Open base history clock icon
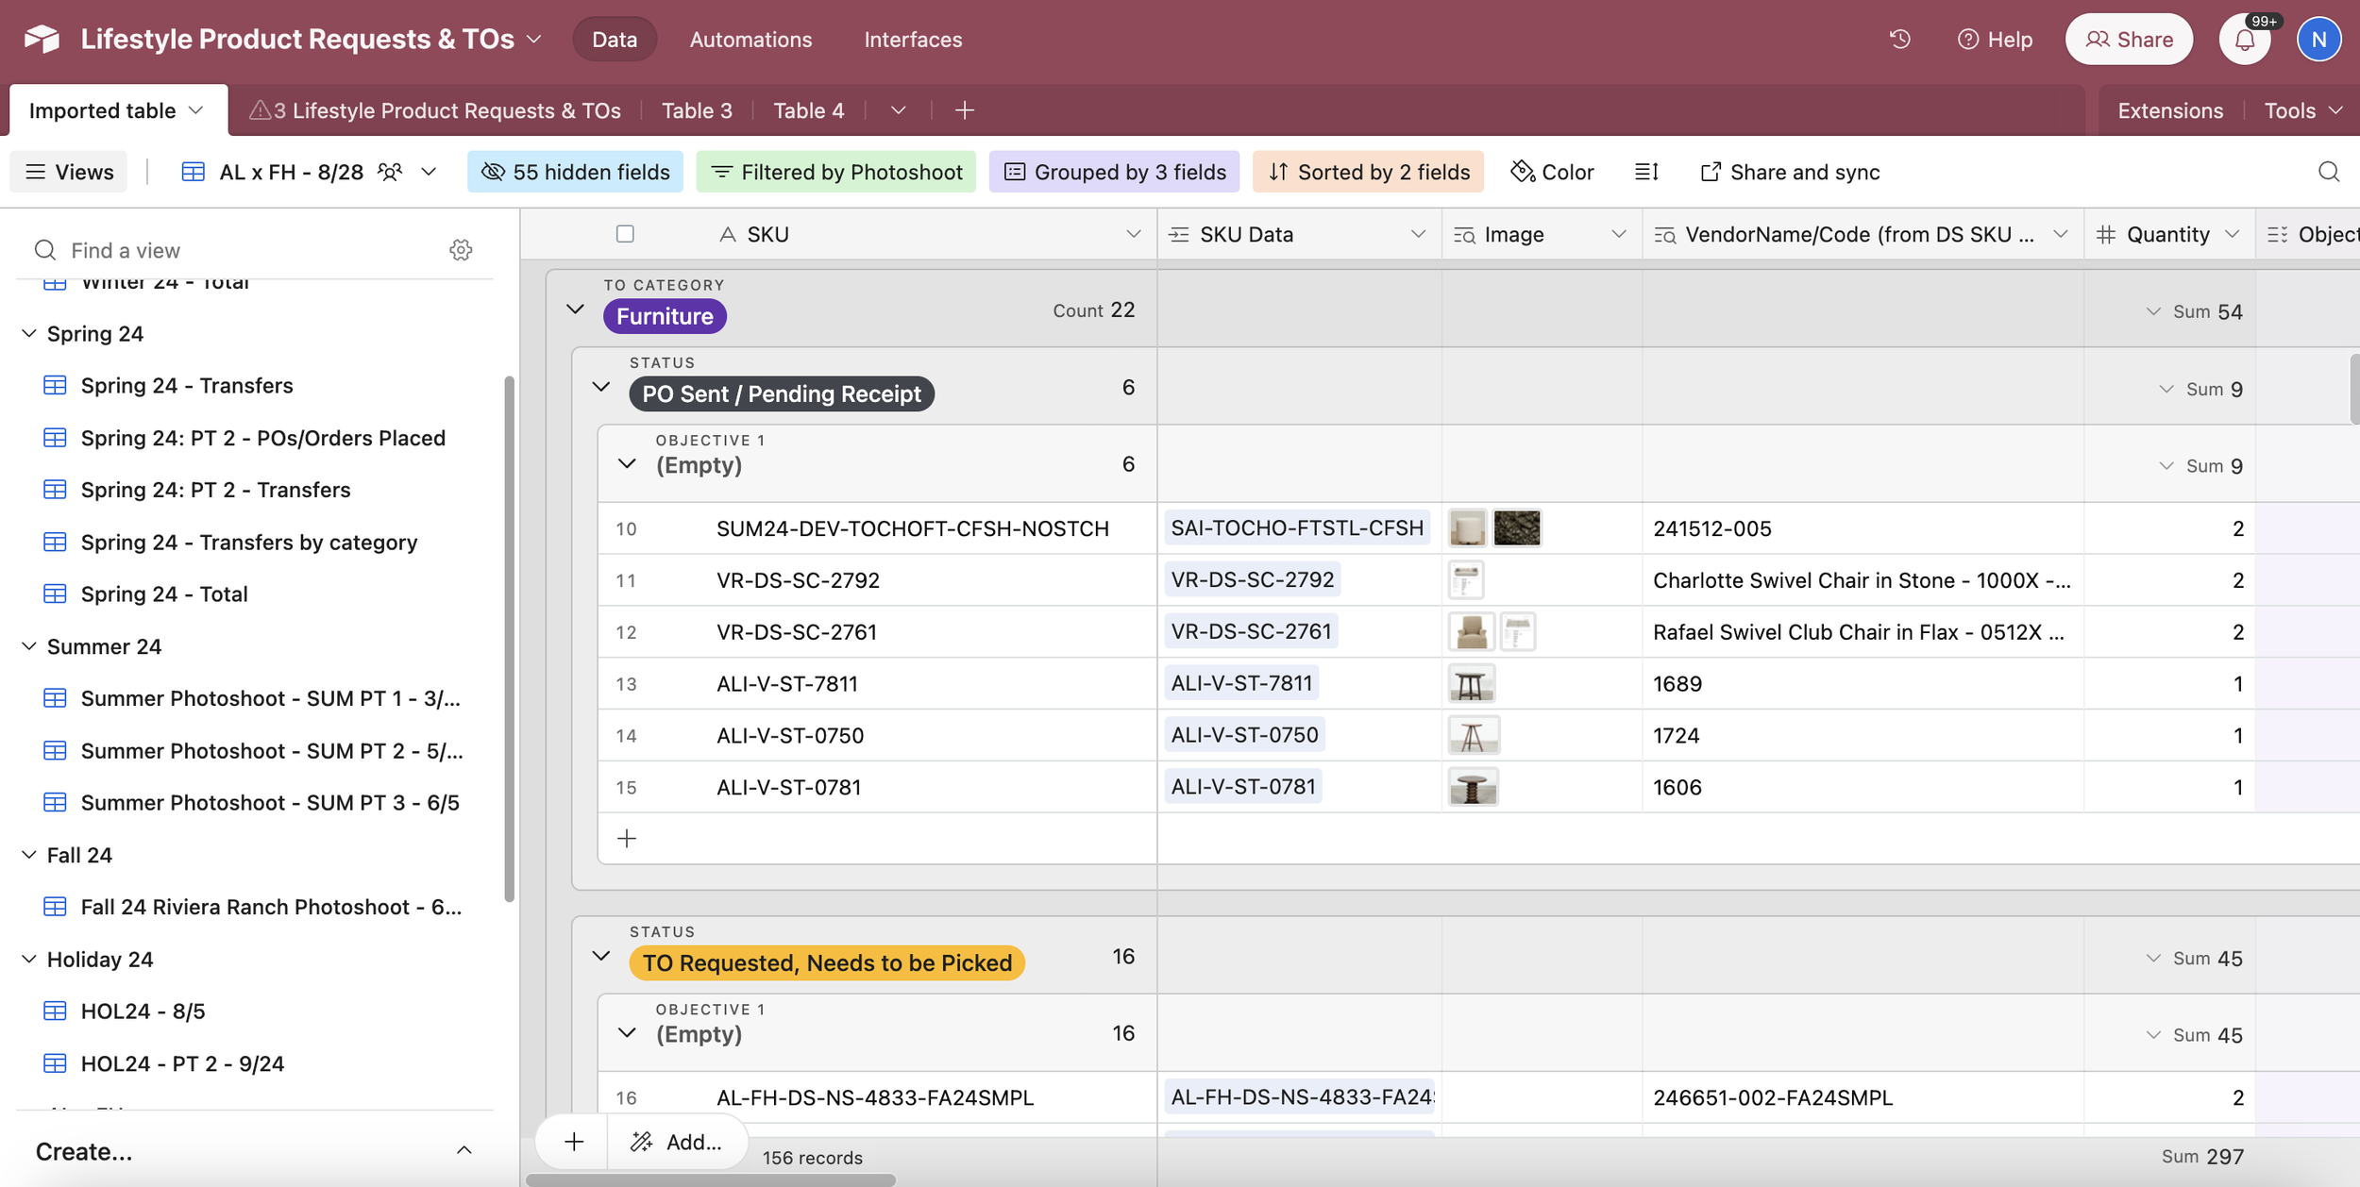 (1899, 40)
